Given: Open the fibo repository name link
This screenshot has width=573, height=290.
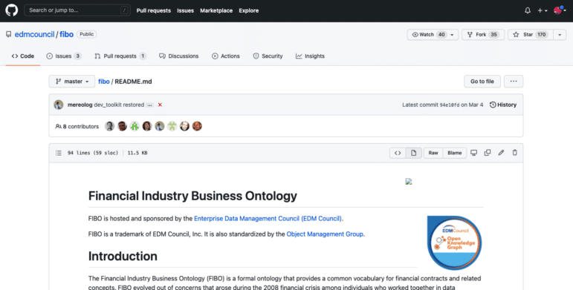Looking at the screenshot, I should pyautogui.click(x=66, y=34).
